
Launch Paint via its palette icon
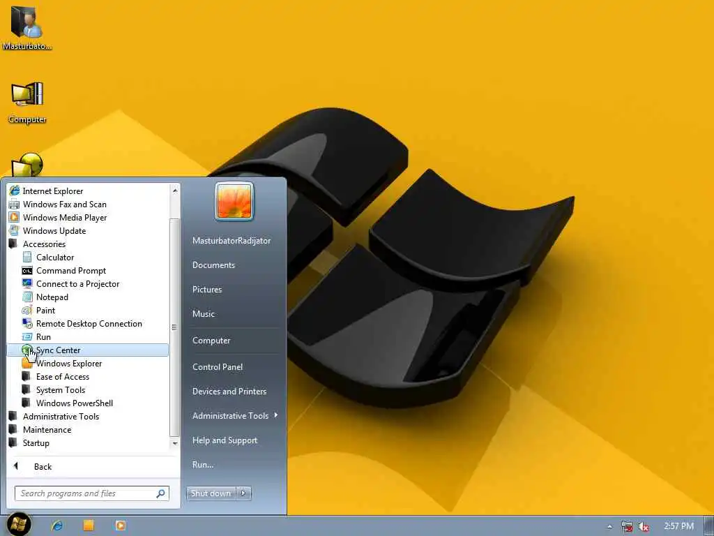[x=27, y=311]
